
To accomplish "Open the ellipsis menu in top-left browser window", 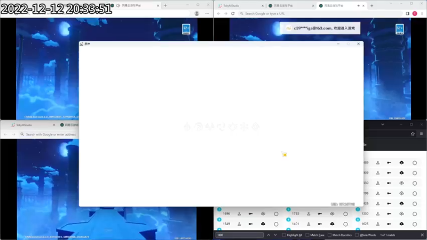I will [207, 13].
